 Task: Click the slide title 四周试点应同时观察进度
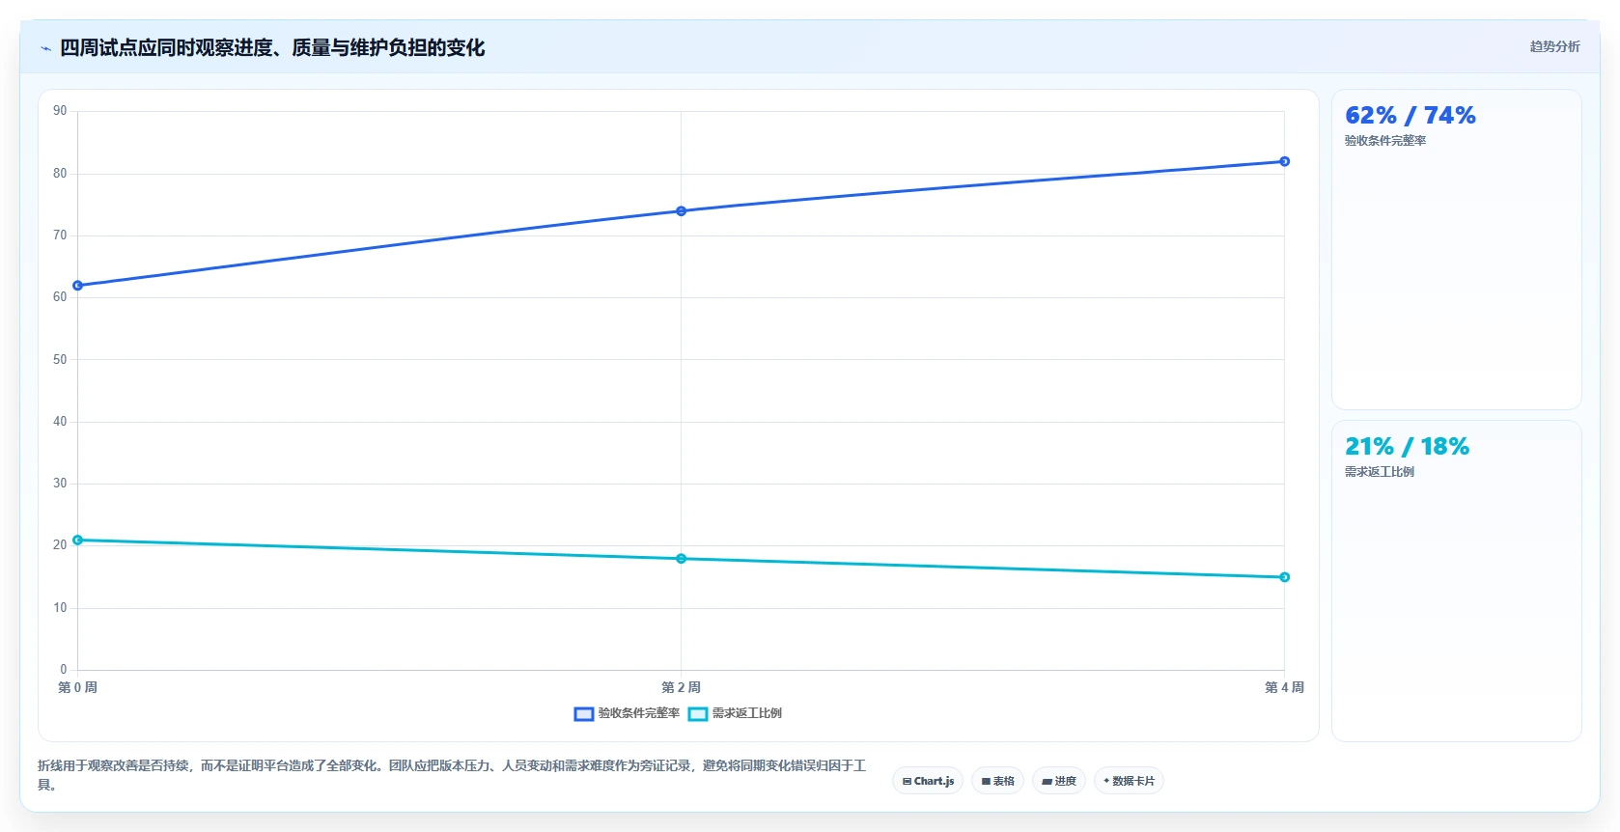coord(272,47)
